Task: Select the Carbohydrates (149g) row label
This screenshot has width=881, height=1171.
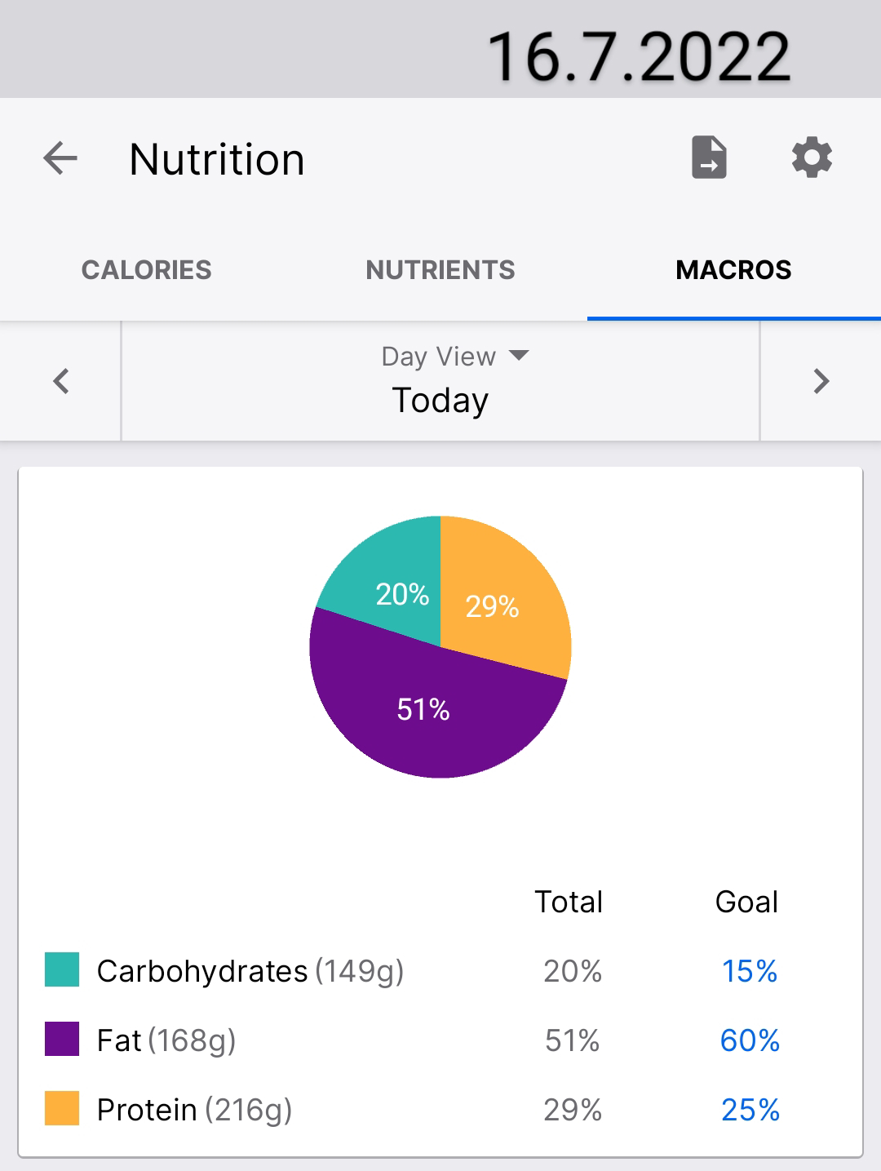Action: pos(250,971)
